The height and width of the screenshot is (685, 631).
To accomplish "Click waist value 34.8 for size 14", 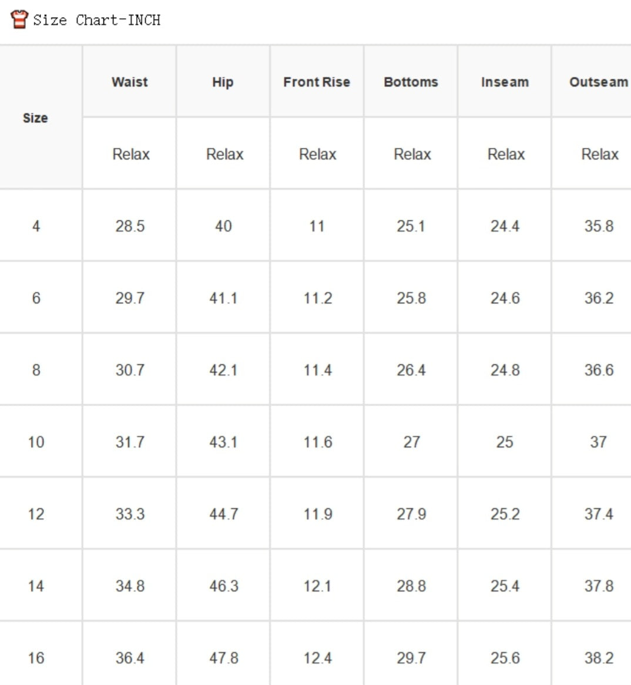I will [130, 586].
